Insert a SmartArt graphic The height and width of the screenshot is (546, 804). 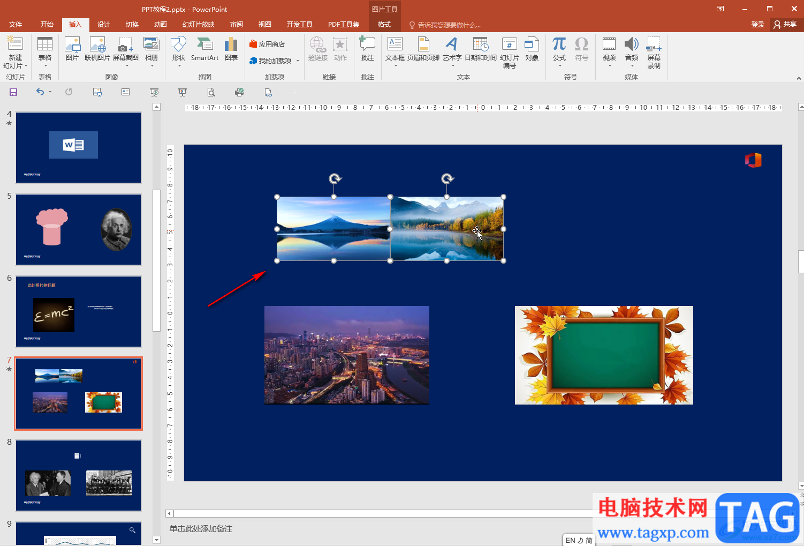pos(204,49)
